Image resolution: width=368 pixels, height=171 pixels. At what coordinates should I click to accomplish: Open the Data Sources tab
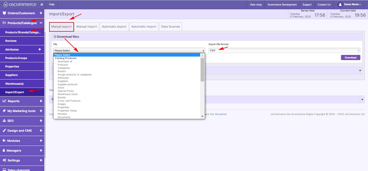(170, 26)
